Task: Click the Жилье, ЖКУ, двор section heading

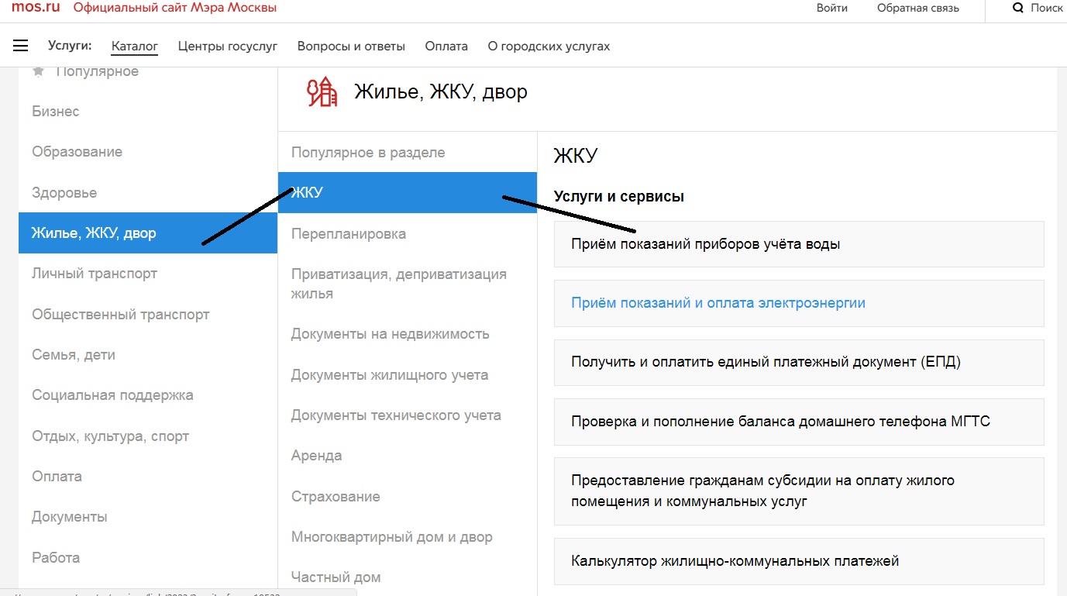Action: 441,91
